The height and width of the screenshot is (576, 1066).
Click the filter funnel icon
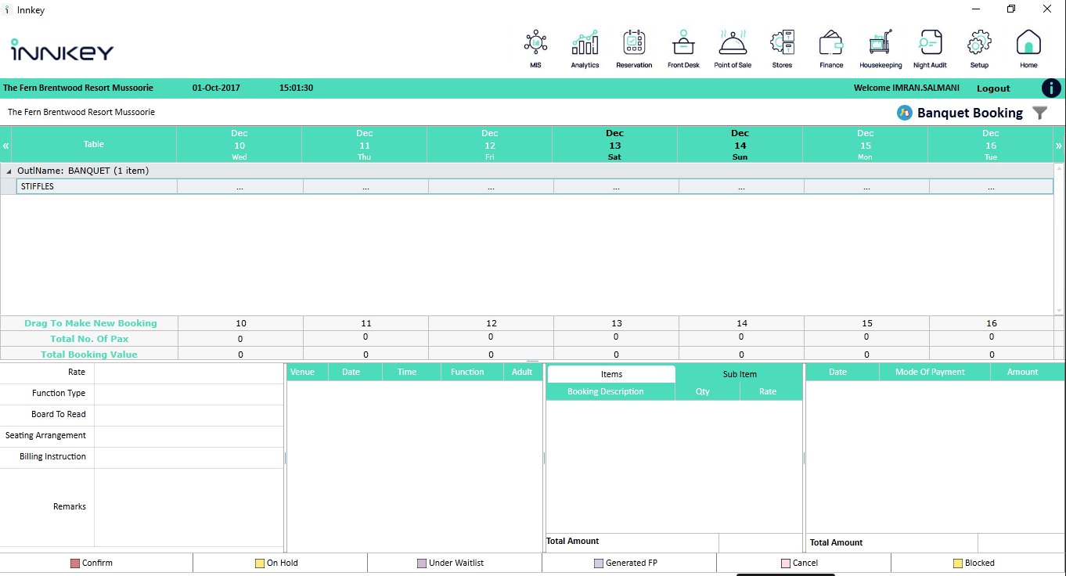point(1039,113)
